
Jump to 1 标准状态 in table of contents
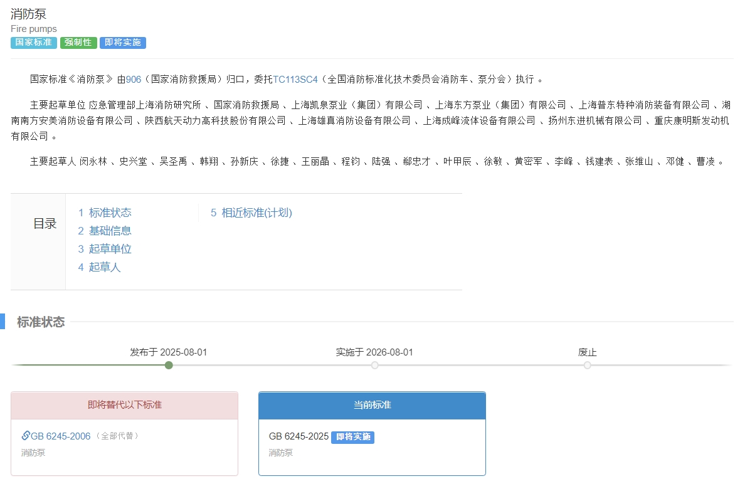(x=105, y=213)
